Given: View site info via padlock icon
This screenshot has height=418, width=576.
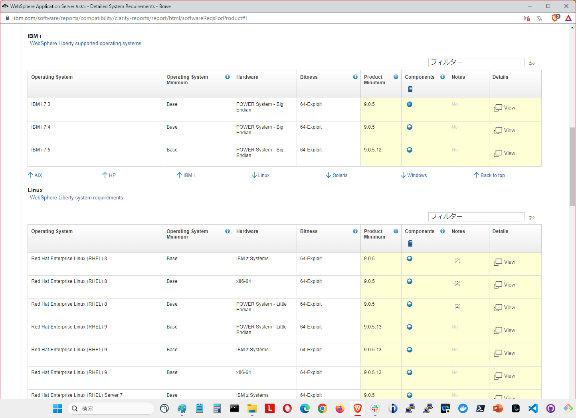Looking at the screenshot, I should tap(7, 18).
